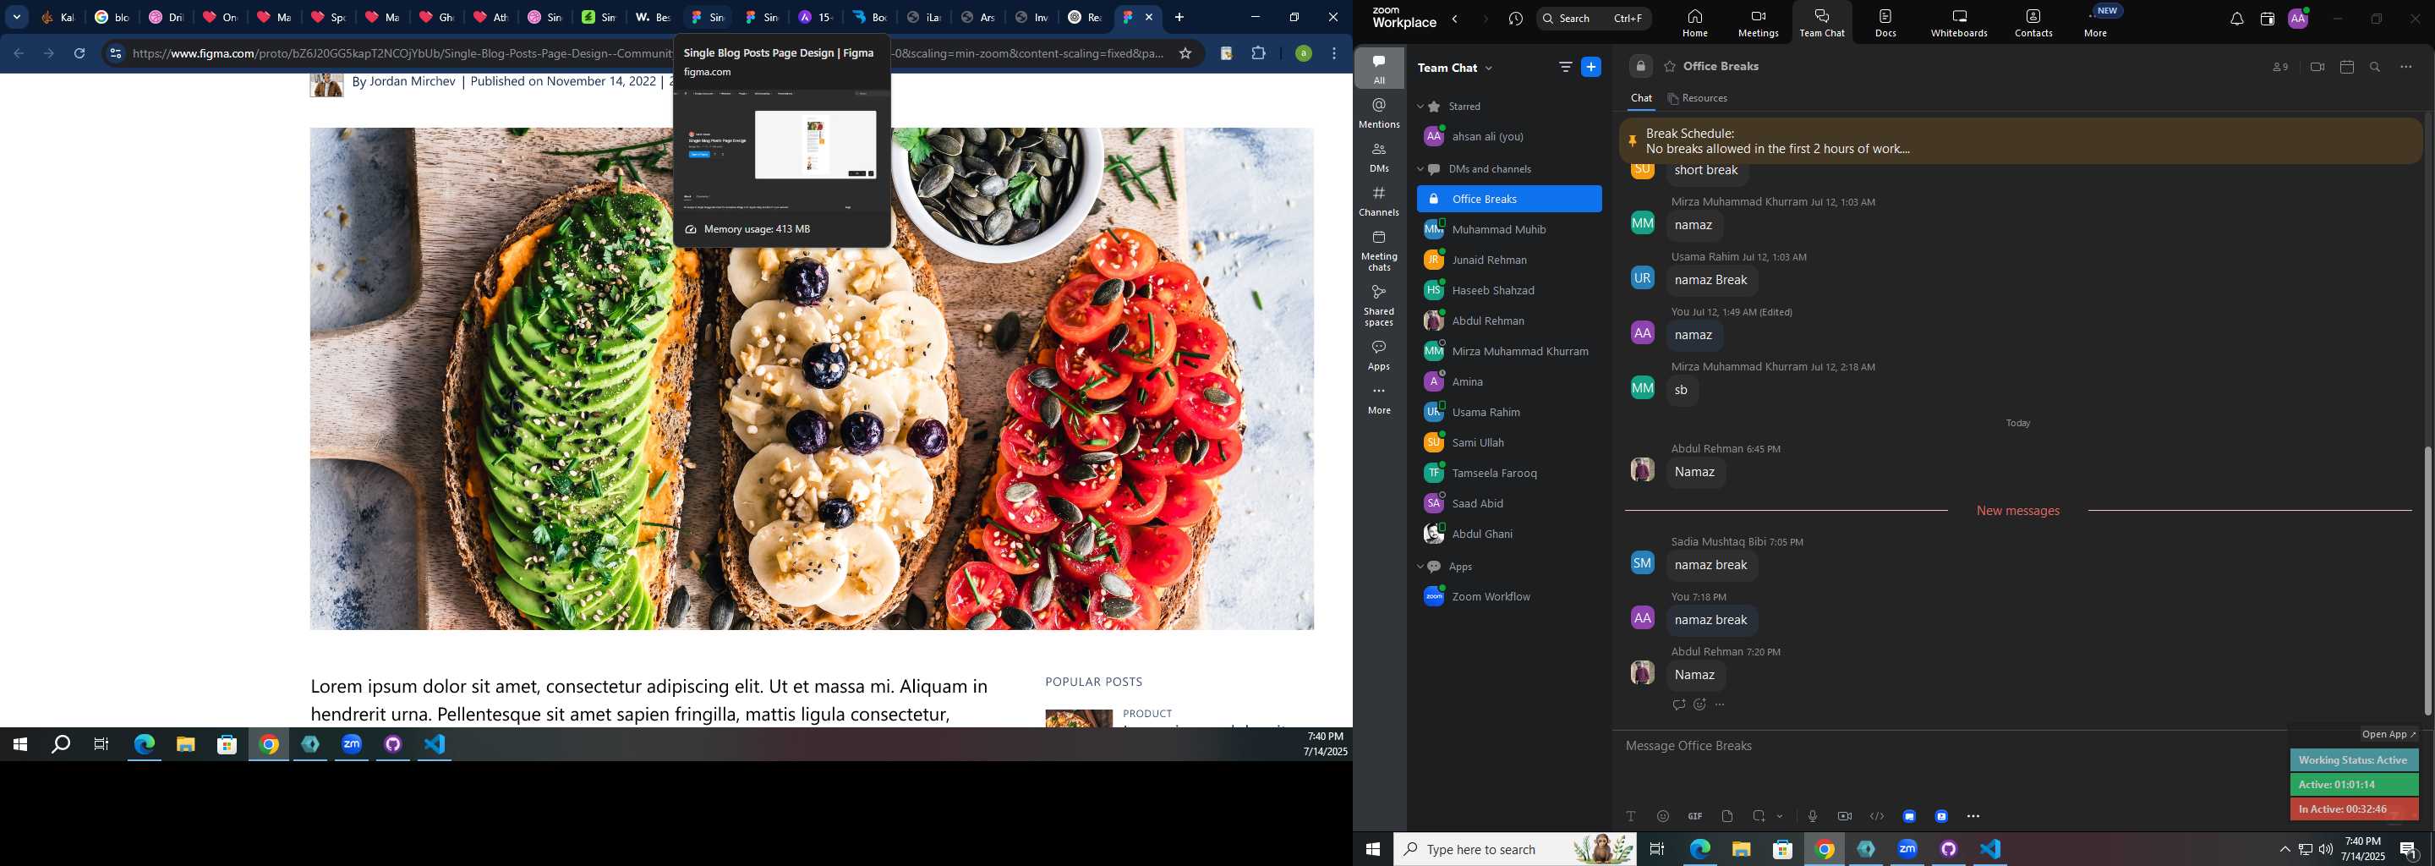
Task: Open Chrome Extensions puzzle icon
Action: click(1258, 53)
